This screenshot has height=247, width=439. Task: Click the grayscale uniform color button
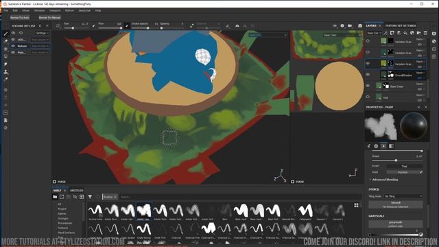(x=396, y=224)
